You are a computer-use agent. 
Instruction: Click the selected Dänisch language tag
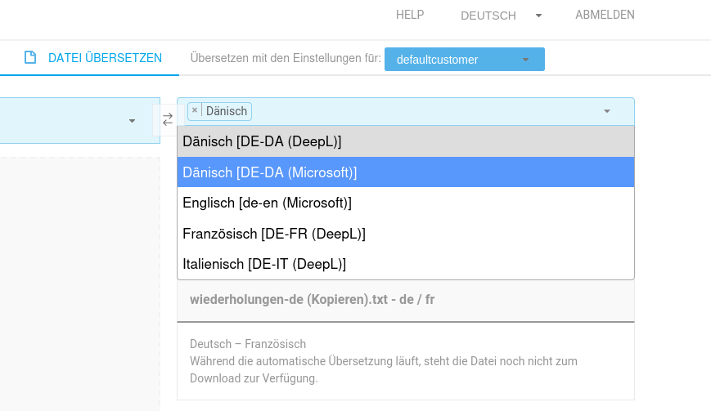(227, 111)
